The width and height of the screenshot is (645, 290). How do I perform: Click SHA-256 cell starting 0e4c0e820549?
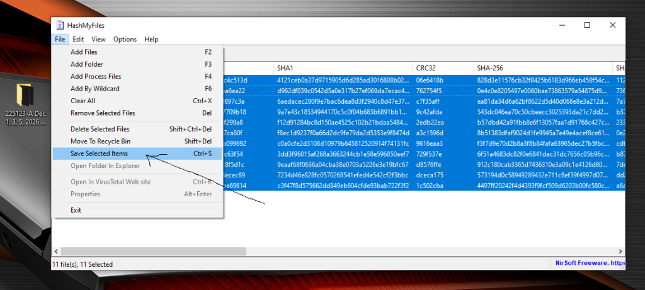click(x=543, y=91)
